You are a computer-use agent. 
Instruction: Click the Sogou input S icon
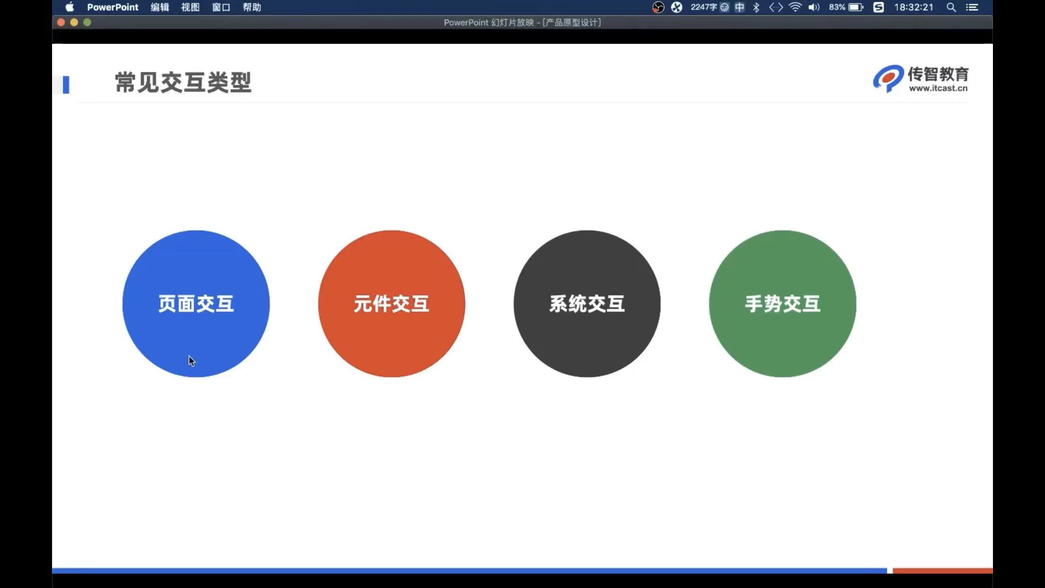(x=878, y=7)
